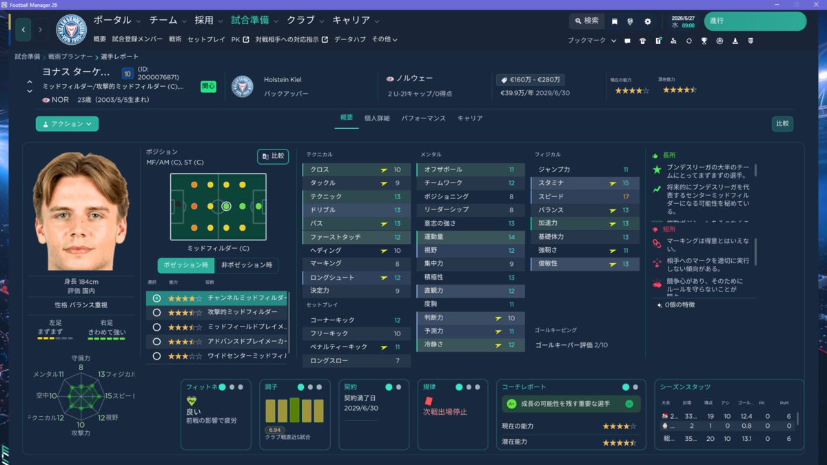
Task: Click the red card icon in 規律 panel
Action: [x=428, y=400]
